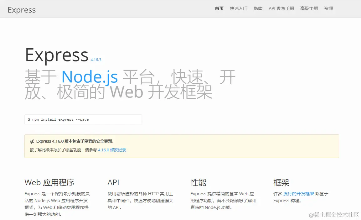Click the paragraph starting 使用您所选择的各种 HTTP
The image size is (361, 220).
coord(140,201)
